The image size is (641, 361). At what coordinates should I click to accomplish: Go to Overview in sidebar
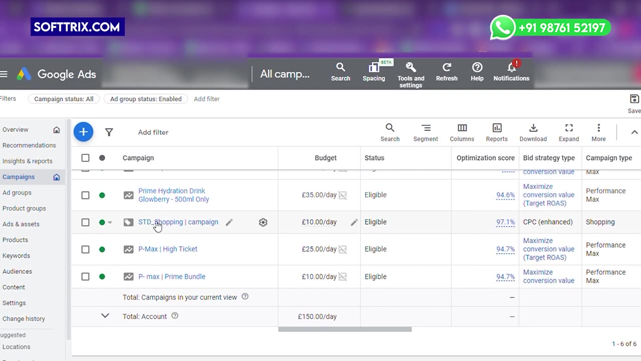click(x=16, y=129)
